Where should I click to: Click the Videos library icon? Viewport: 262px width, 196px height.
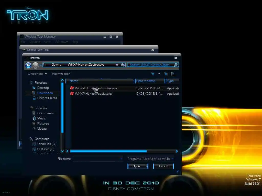click(x=34, y=129)
